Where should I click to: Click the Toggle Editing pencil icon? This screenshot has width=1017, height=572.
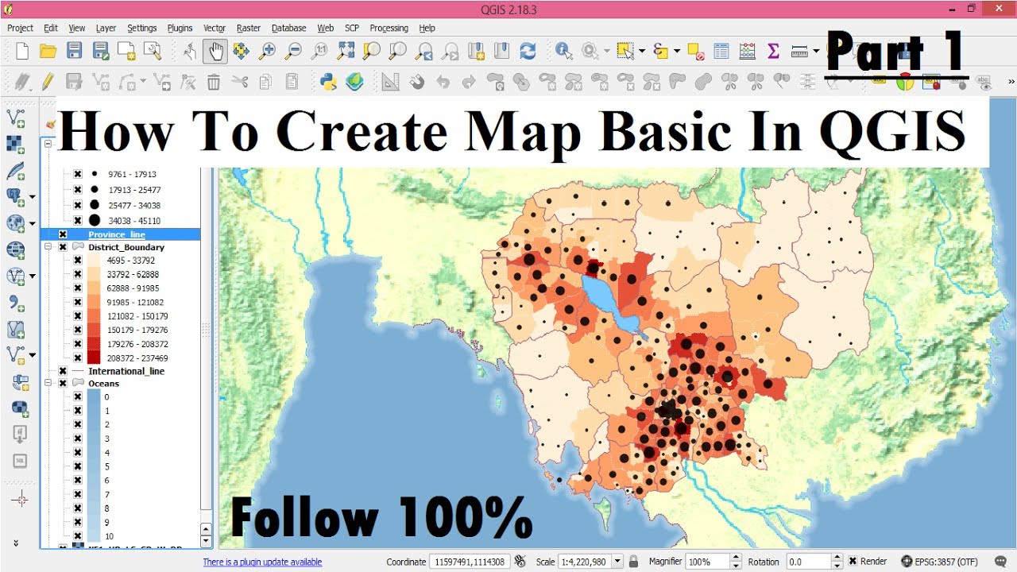pos(48,81)
